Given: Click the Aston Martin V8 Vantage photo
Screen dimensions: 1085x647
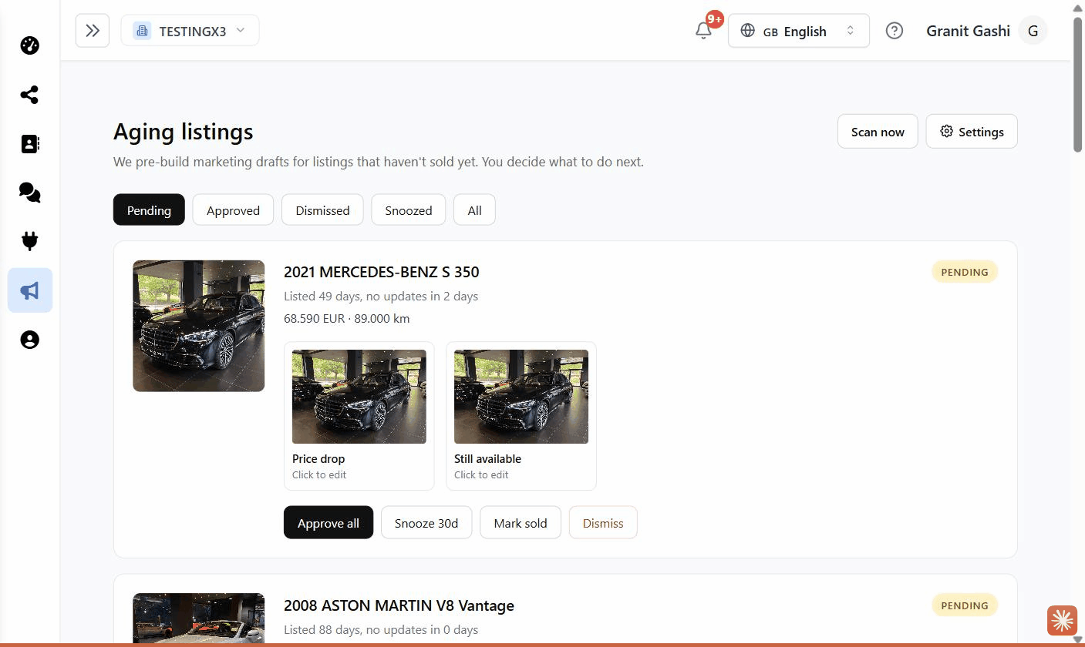Looking at the screenshot, I should (199, 618).
